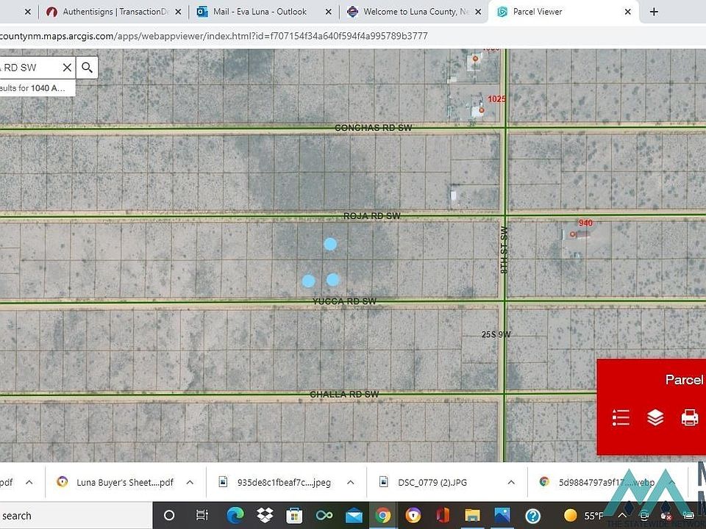Expand options for the 935de8c1fbeaf7c jpeg download
The image size is (706, 529).
tap(350, 482)
